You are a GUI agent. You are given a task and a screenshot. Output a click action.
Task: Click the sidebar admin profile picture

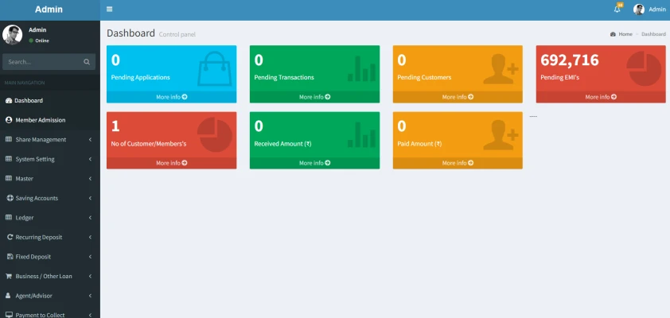click(12, 34)
